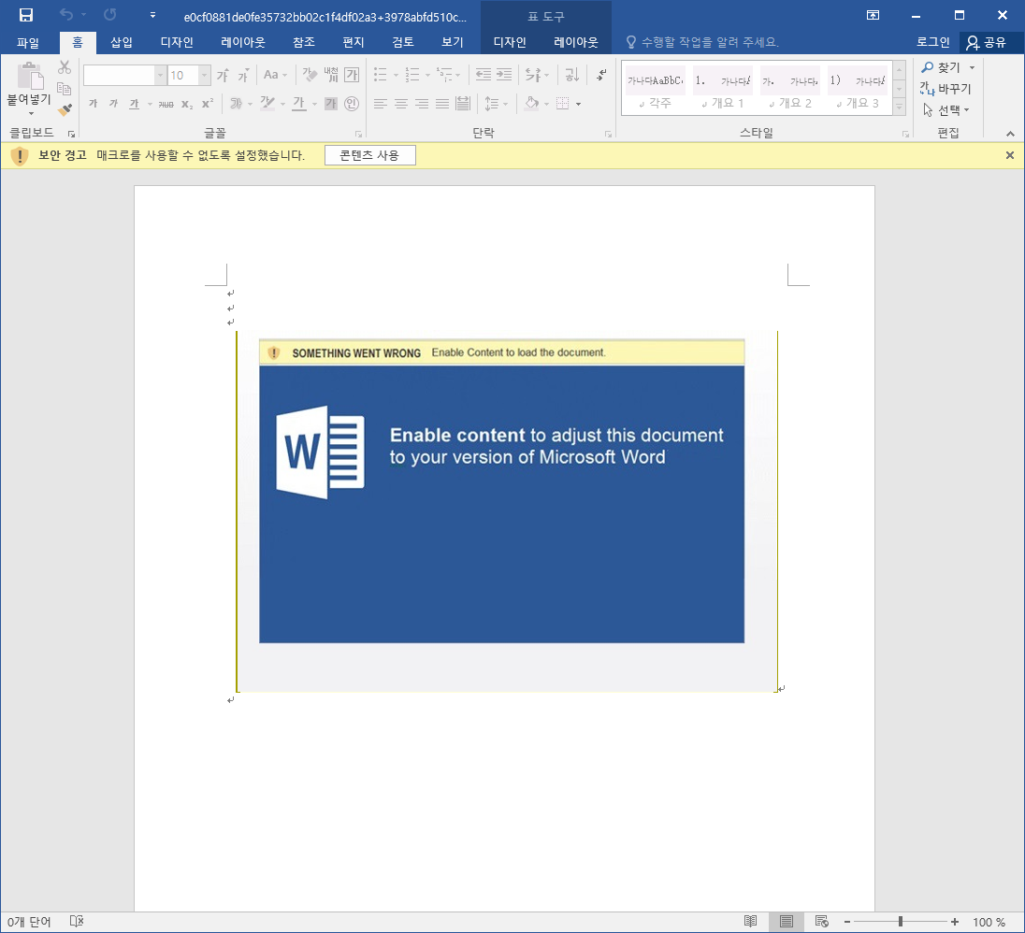Select the 개요 1 style
The width and height of the screenshot is (1025, 933).
(x=723, y=90)
